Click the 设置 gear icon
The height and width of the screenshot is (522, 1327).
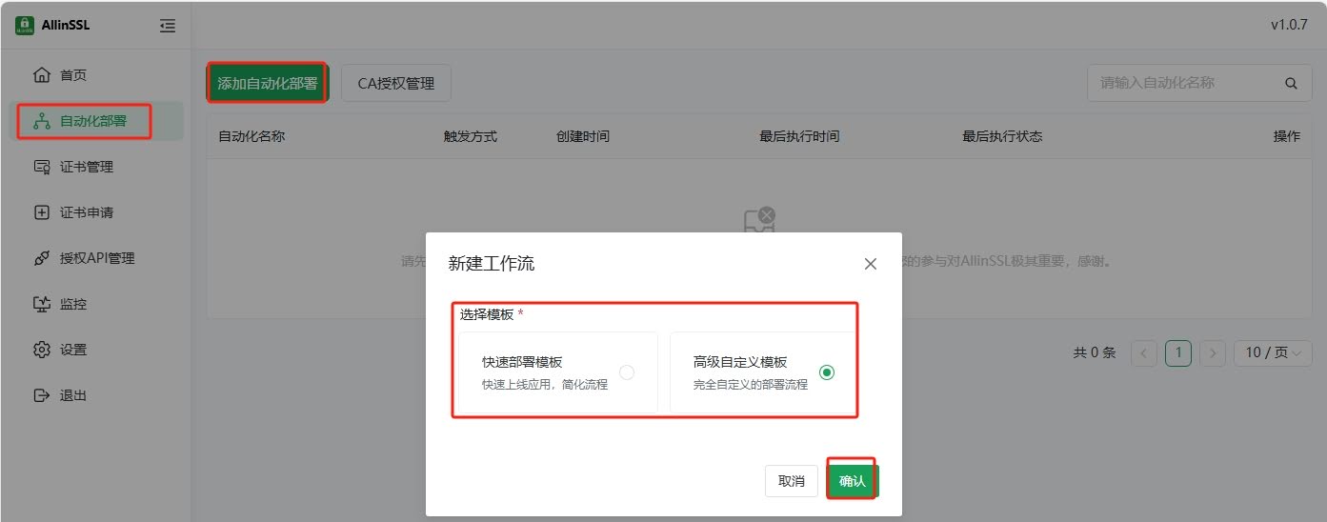(x=41, y=350)
